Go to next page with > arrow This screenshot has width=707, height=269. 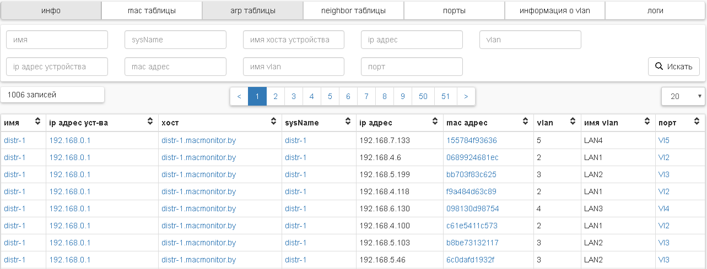(x=466, y=96)
